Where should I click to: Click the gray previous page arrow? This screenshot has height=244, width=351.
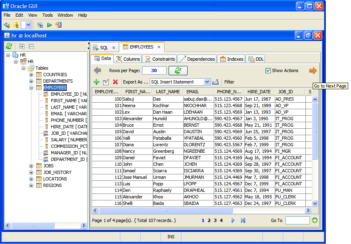97,70
